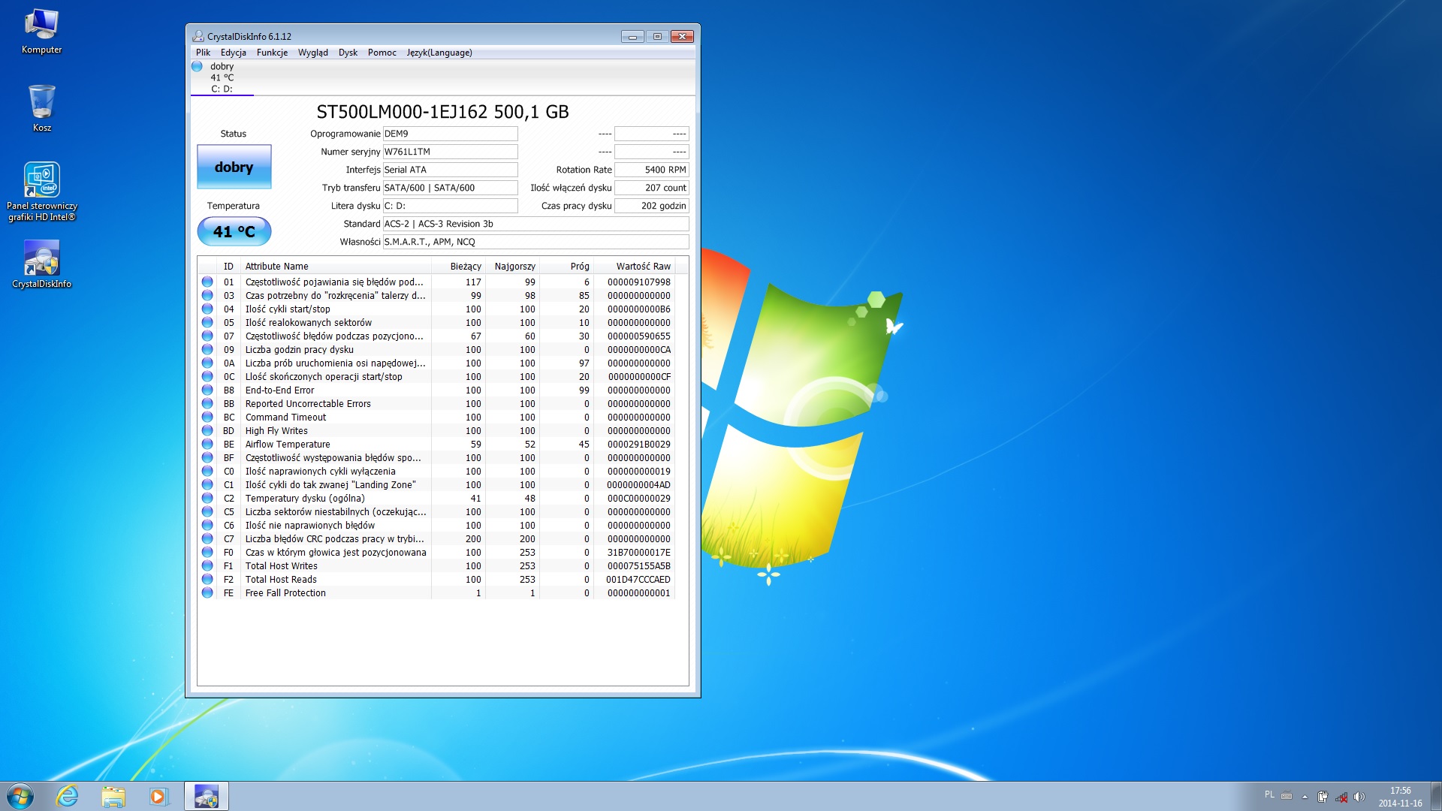The width and height of the screenshot is (1442, 811).
Task: Open Panel sterowniczy grafiki HD Intel shortcut
Action: [41, 191]
